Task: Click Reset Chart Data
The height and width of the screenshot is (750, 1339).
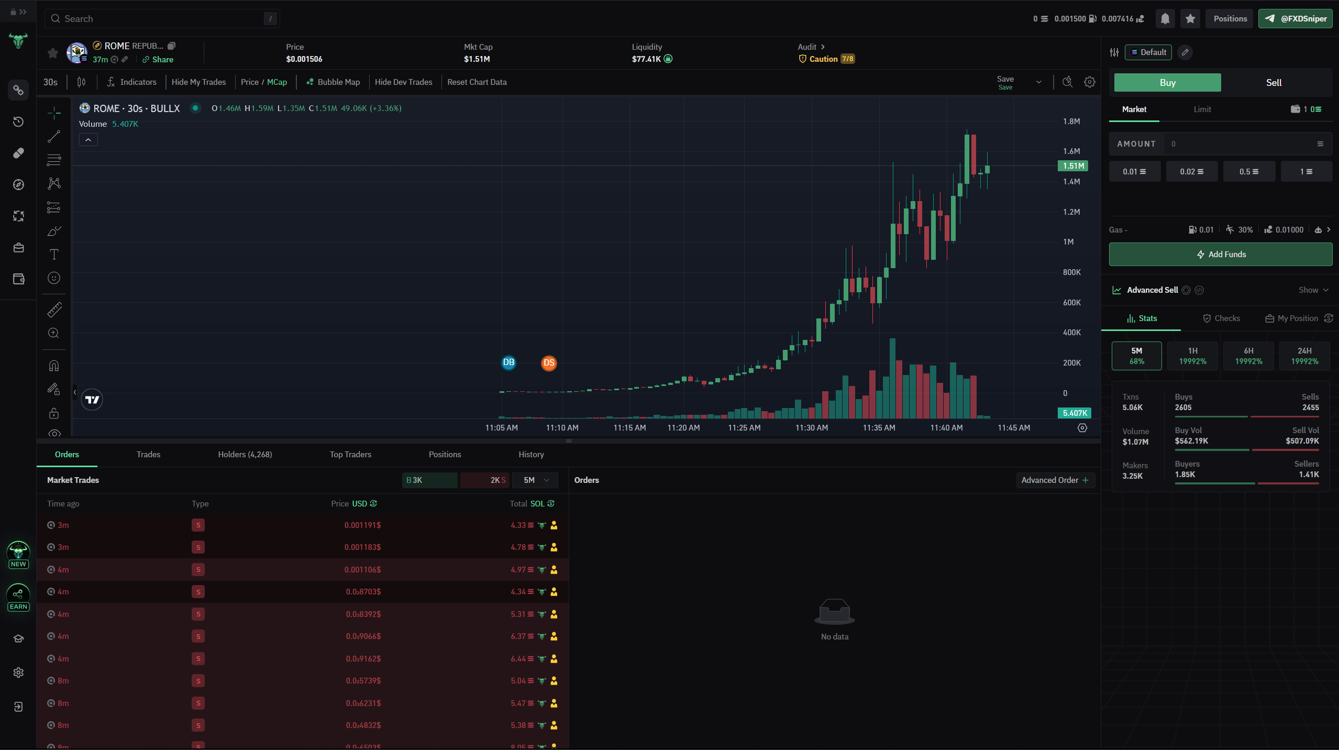Action: pos(477,82)
